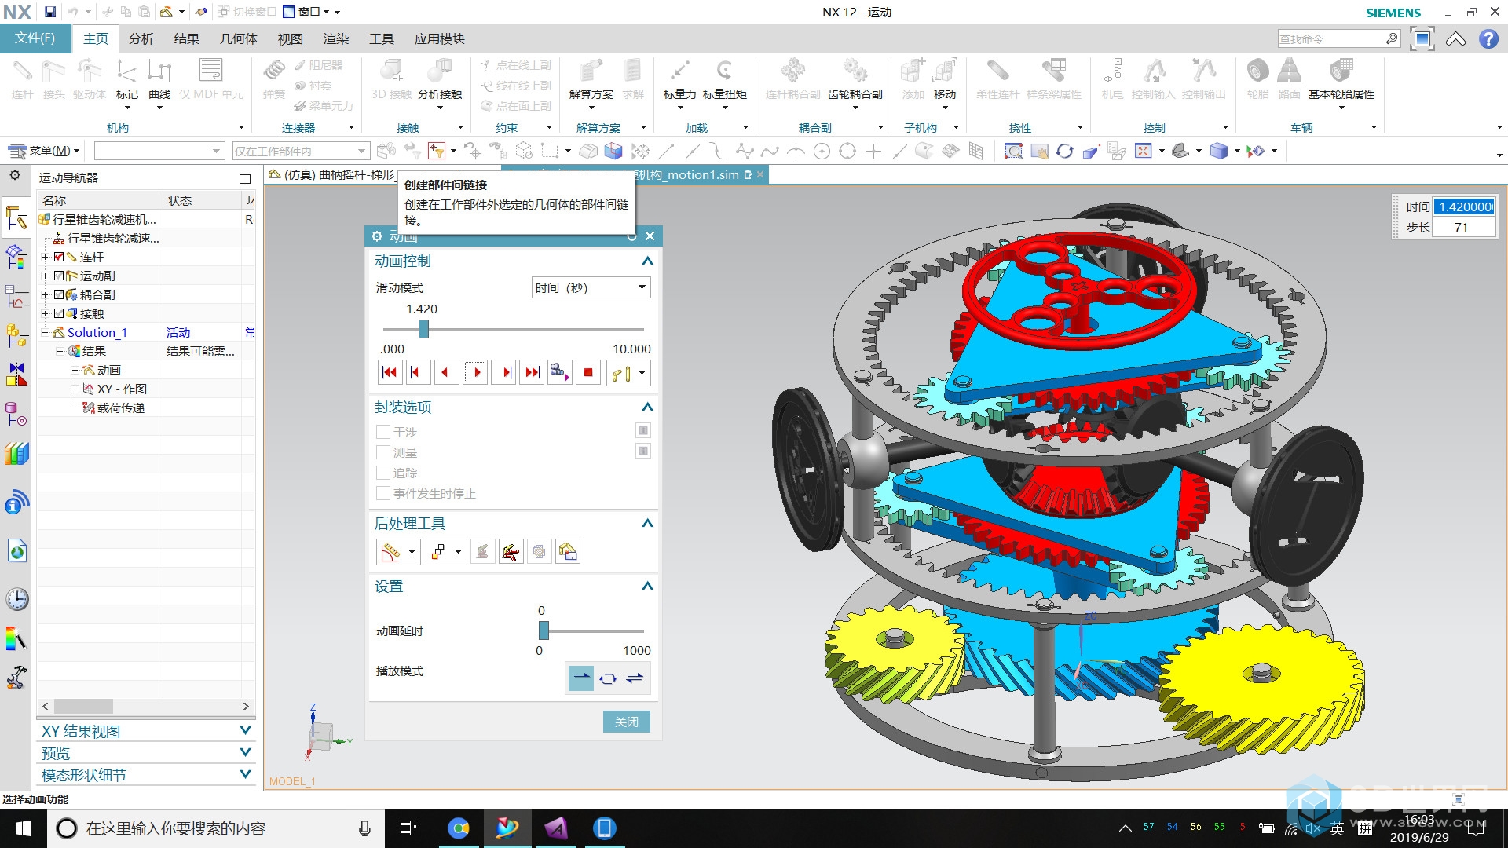Screen dimensions: 1508x848
Task: Toggle the 接触 tree checkbox
Action: tap(59, 313)
